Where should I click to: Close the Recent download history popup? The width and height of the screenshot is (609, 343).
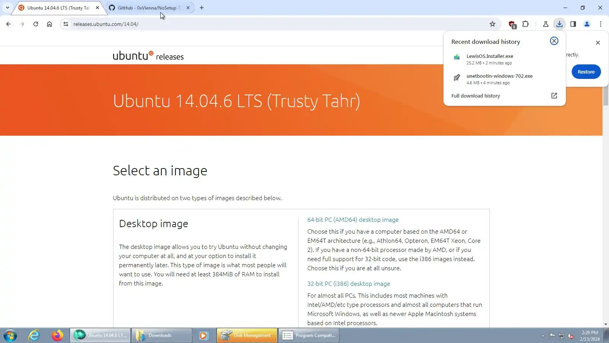(x=554, y=41)
